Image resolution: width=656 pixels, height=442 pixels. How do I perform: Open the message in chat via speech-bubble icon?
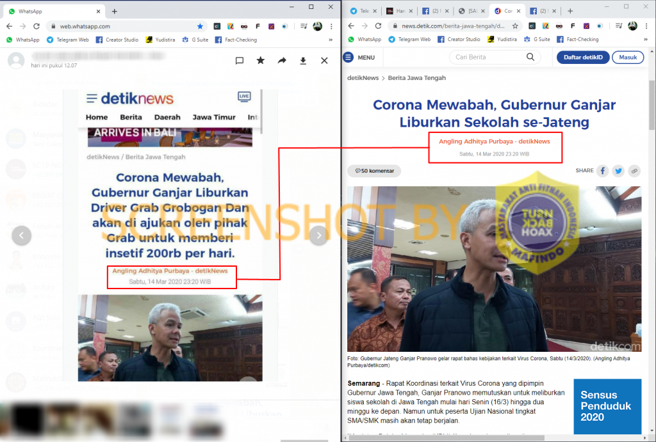[239, 61]
